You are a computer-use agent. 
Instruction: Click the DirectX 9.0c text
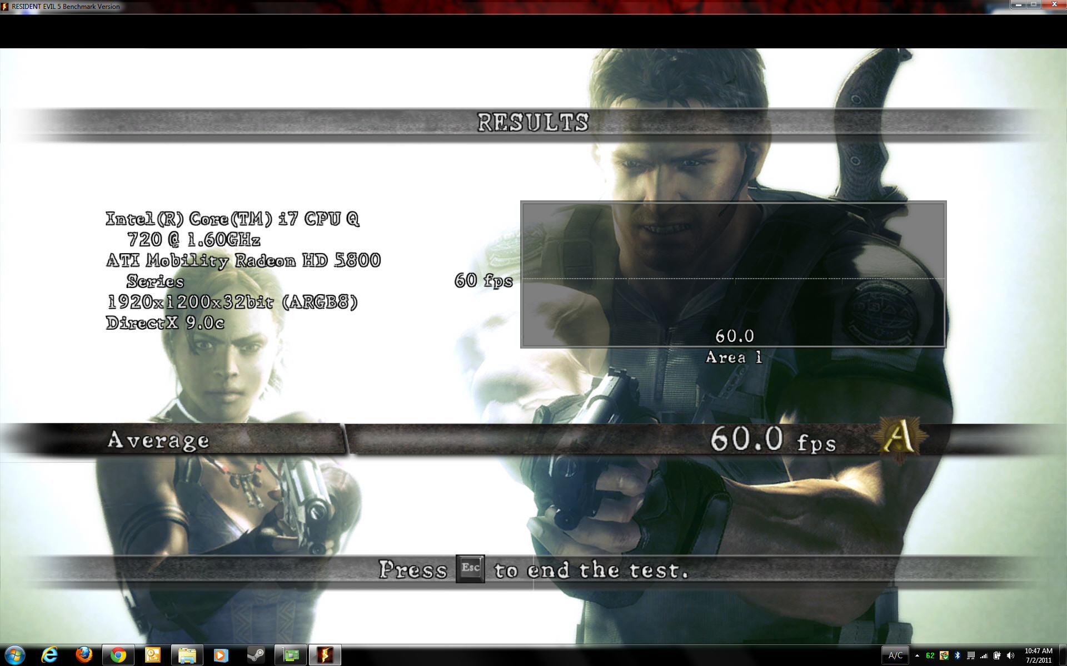[165, 323]
